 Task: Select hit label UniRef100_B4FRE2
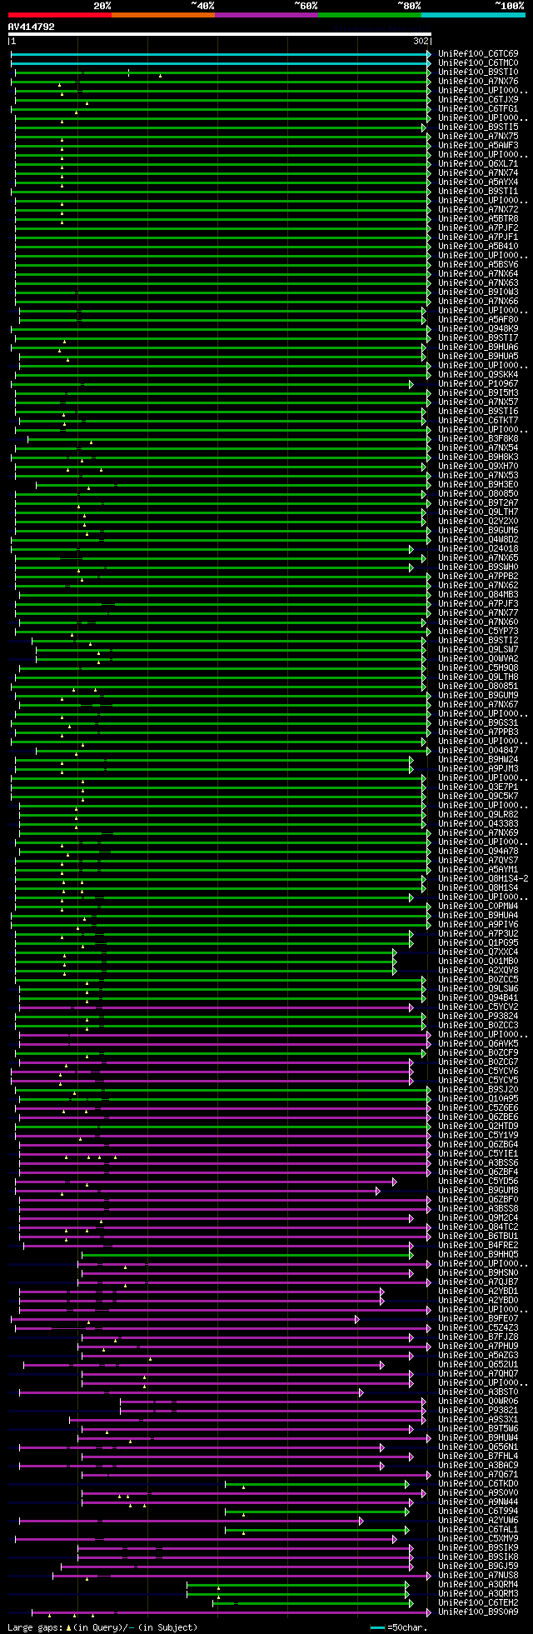pos(478,1246)
